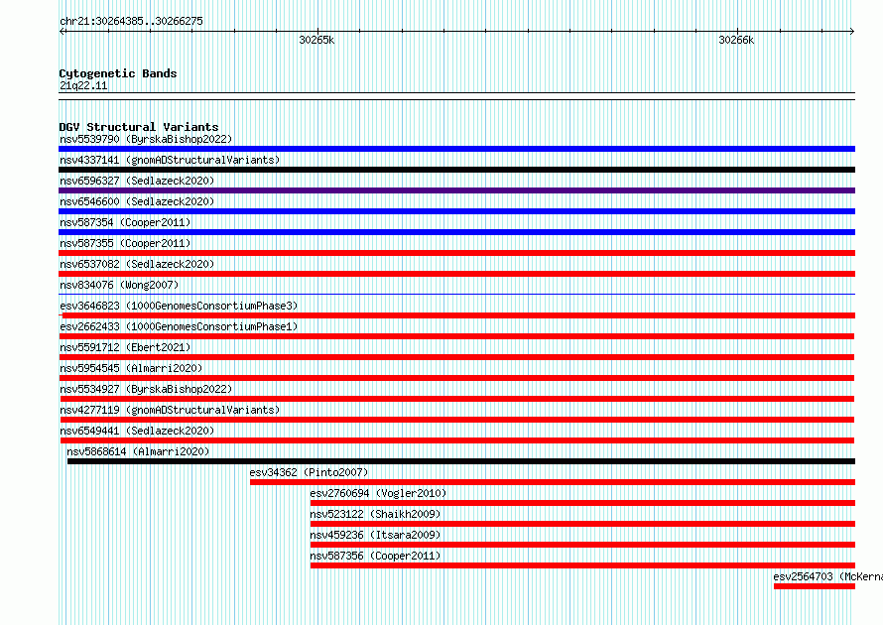Click the chr21:30264385..30266275 coordinates text

[131, 21]
